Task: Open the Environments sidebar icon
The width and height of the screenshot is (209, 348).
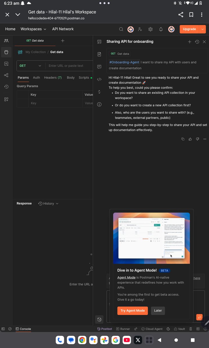Action: tap(6, 64)
